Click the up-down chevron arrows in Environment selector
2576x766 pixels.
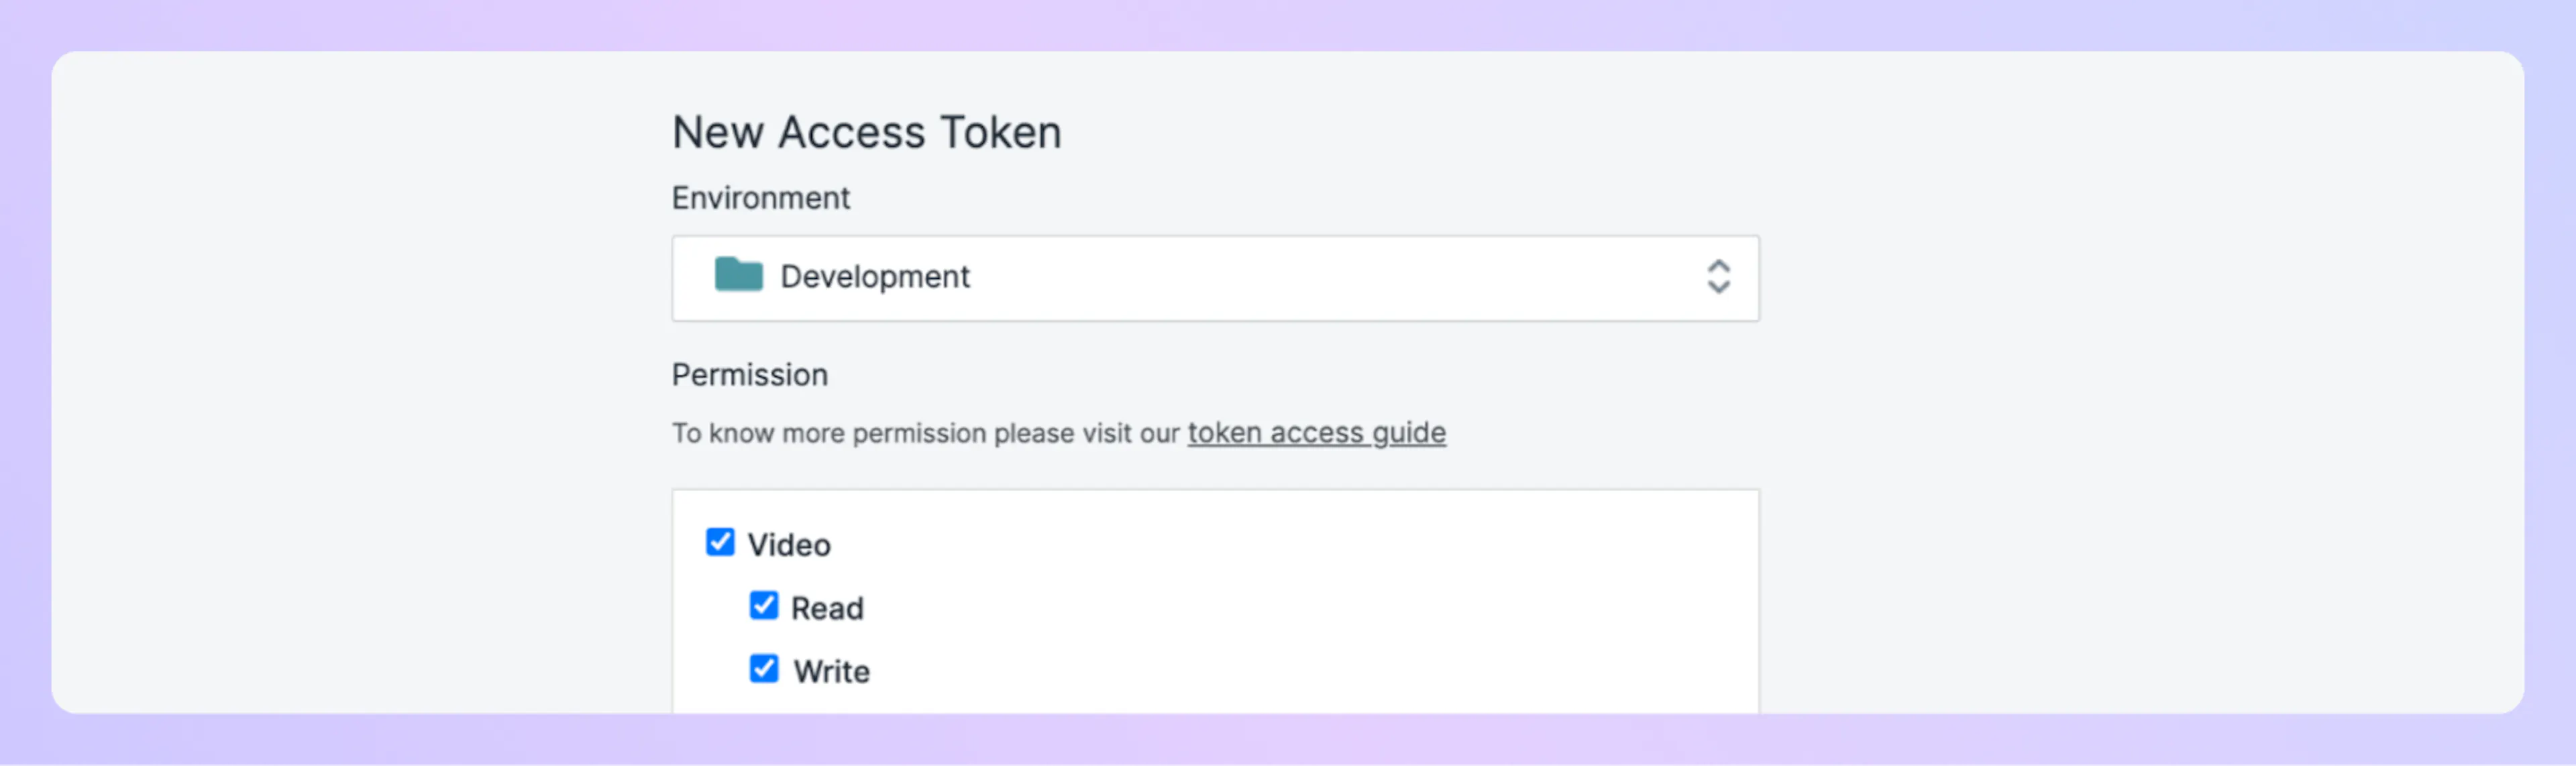1718,277
